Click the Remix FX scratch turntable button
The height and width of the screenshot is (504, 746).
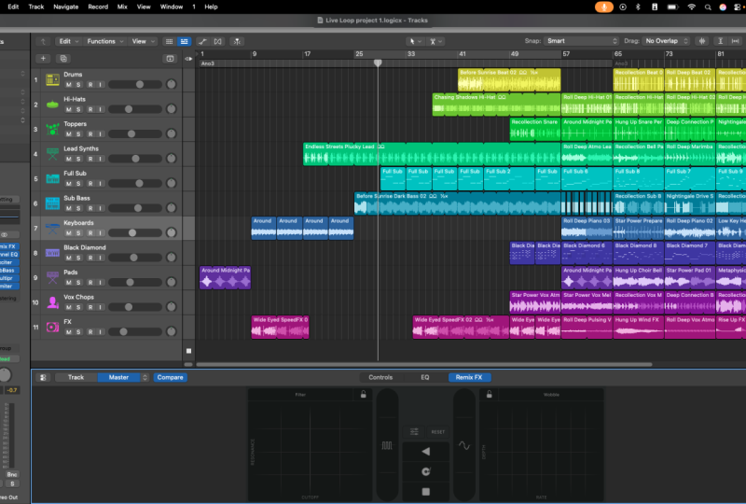click(x=426, y=471)
